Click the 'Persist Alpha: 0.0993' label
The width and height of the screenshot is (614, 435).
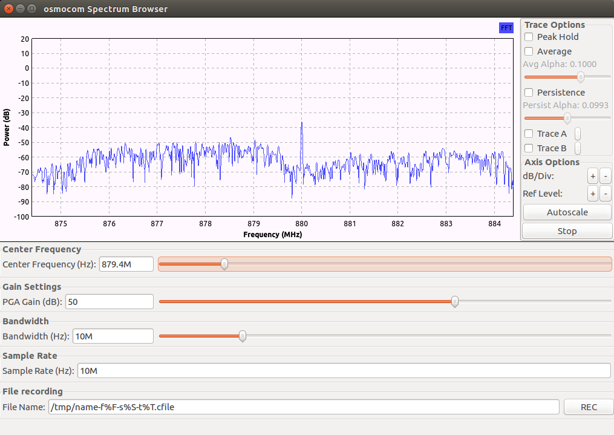(566, 105)
